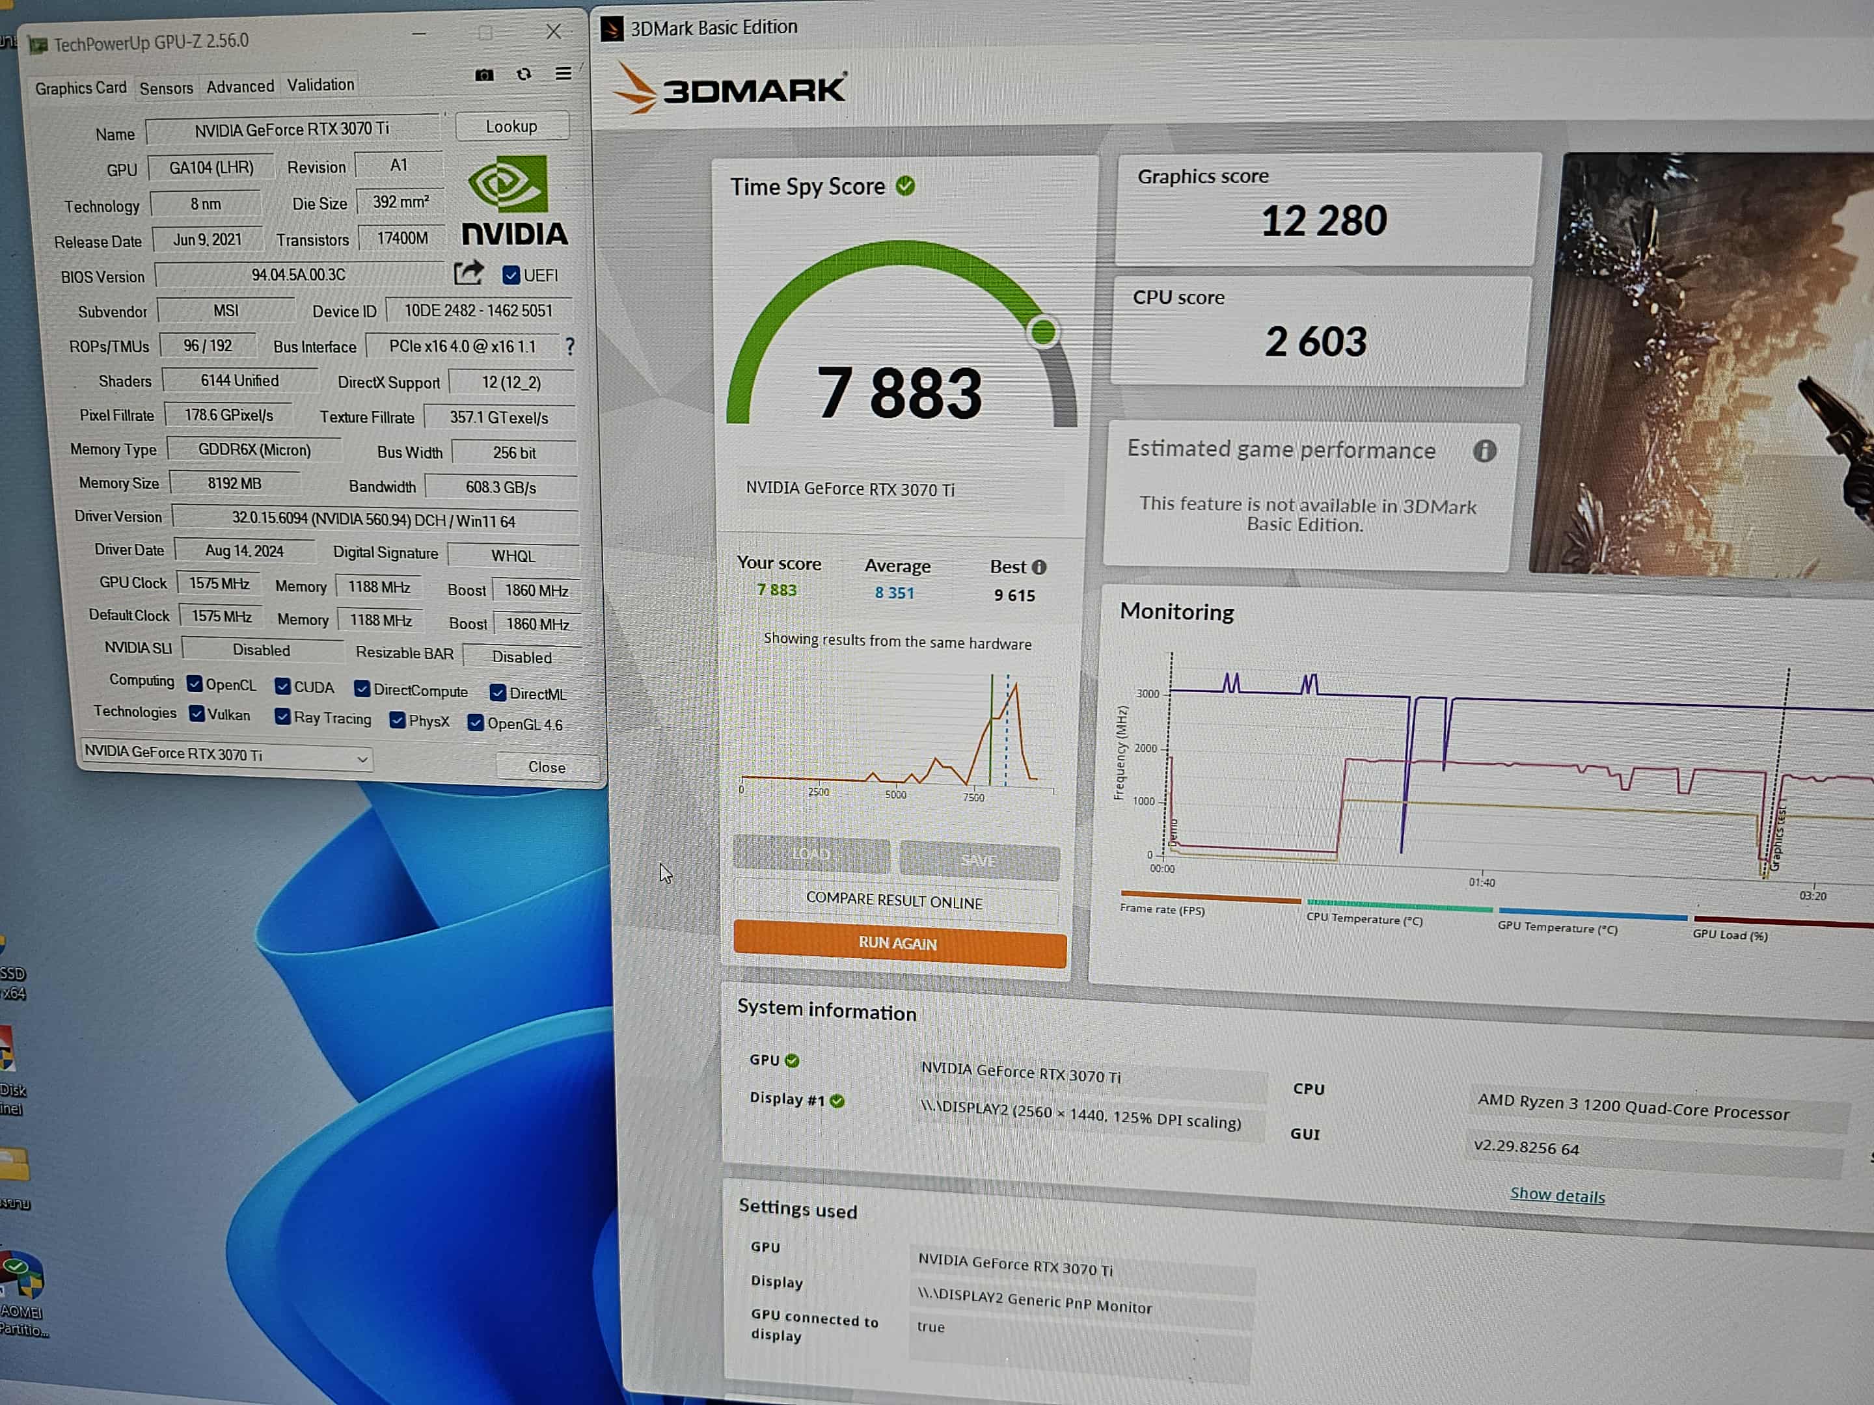Toggle the CUDA checkbox
Screen dimensions: 1874x1405
(x=283, y=686)
